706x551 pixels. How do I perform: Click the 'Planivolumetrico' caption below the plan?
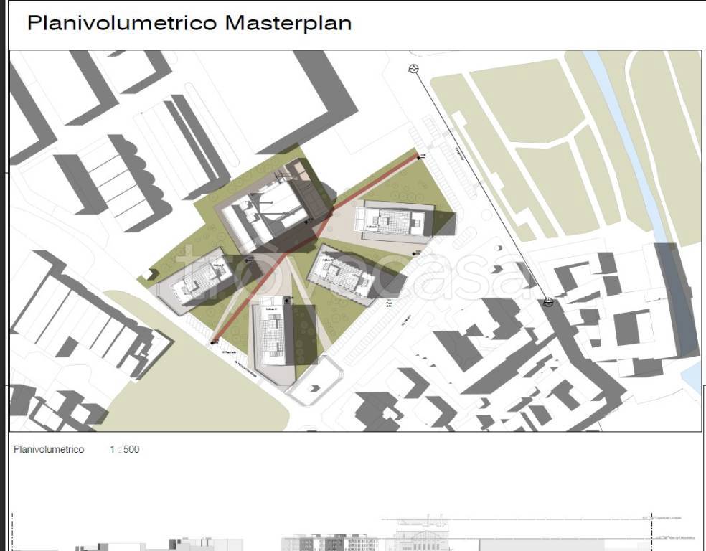[49, 450]
